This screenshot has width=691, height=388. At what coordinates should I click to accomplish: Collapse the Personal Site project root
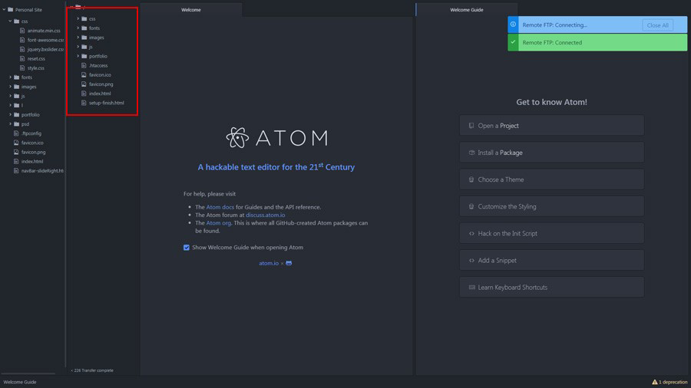[x=4, y=10]
